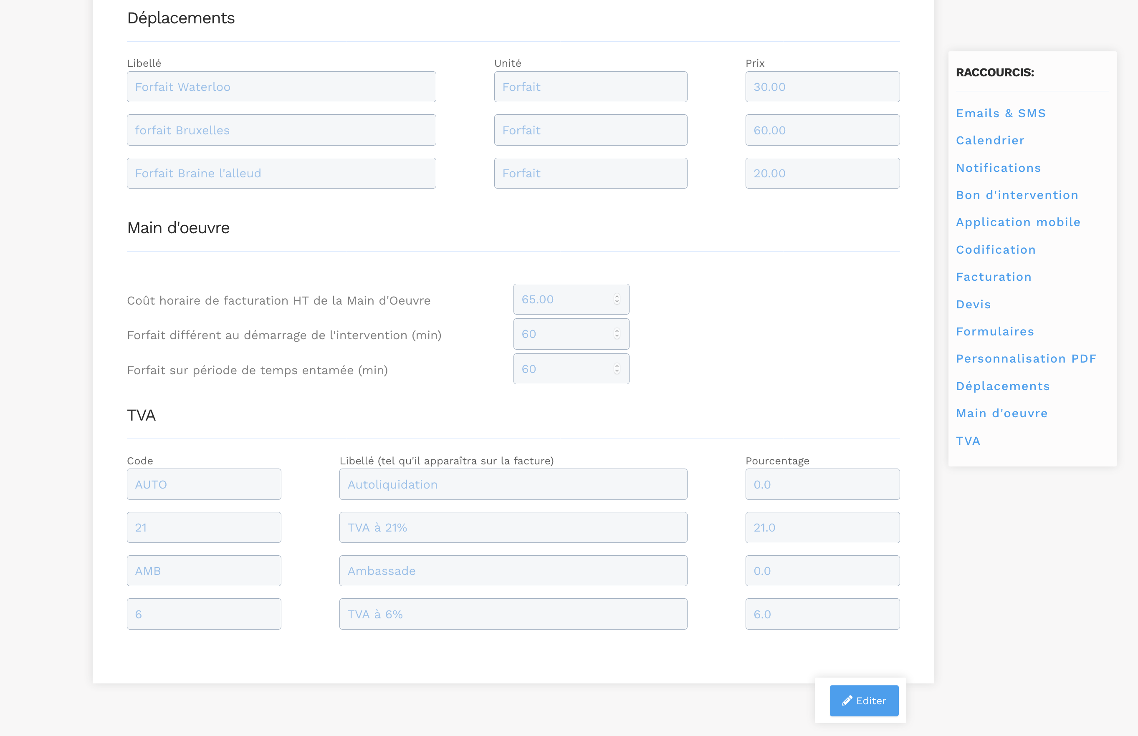This screenshot has width=1138, height=736.
Task: Click the stepper on période entamée field
Action: pyautogui.click(x=617, y=369)
